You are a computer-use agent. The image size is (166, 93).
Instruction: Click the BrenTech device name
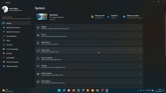tap(54, 15)
